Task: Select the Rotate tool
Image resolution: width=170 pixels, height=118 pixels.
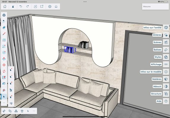Action: click(4, 71)
